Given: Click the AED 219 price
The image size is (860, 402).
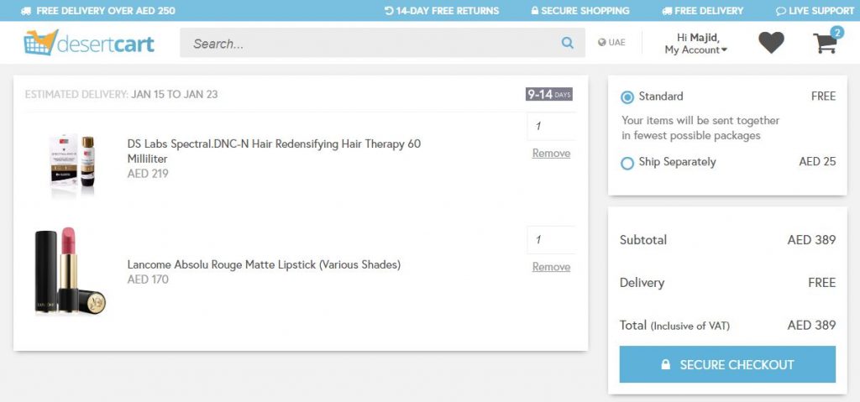Looking at the screenshot, I should (x=148, y=174).
